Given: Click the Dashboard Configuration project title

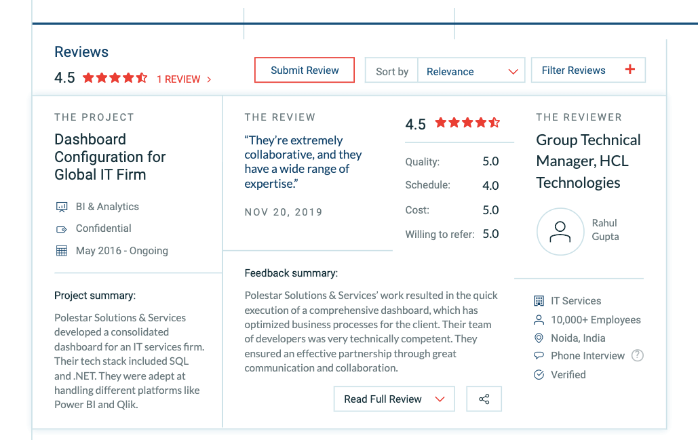Looking at the screenshot, I should coord(110,157).
